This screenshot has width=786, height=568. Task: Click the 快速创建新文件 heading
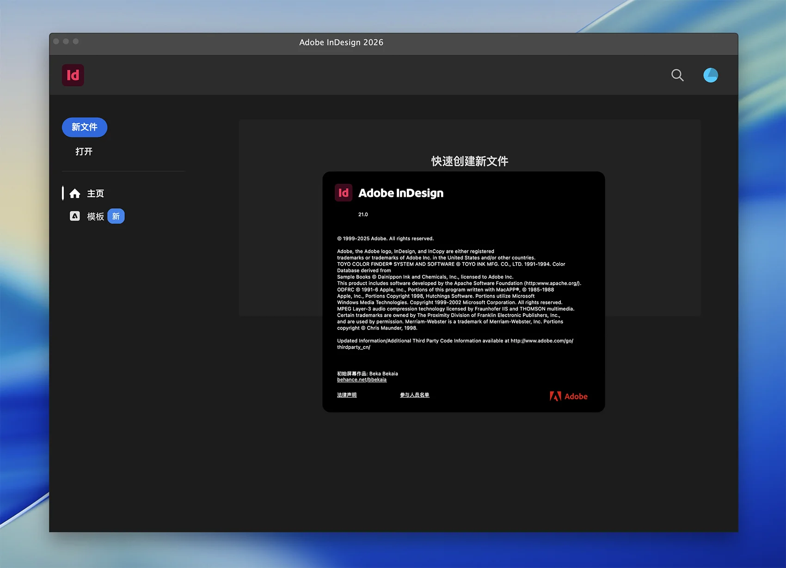[x=469, y=161]
